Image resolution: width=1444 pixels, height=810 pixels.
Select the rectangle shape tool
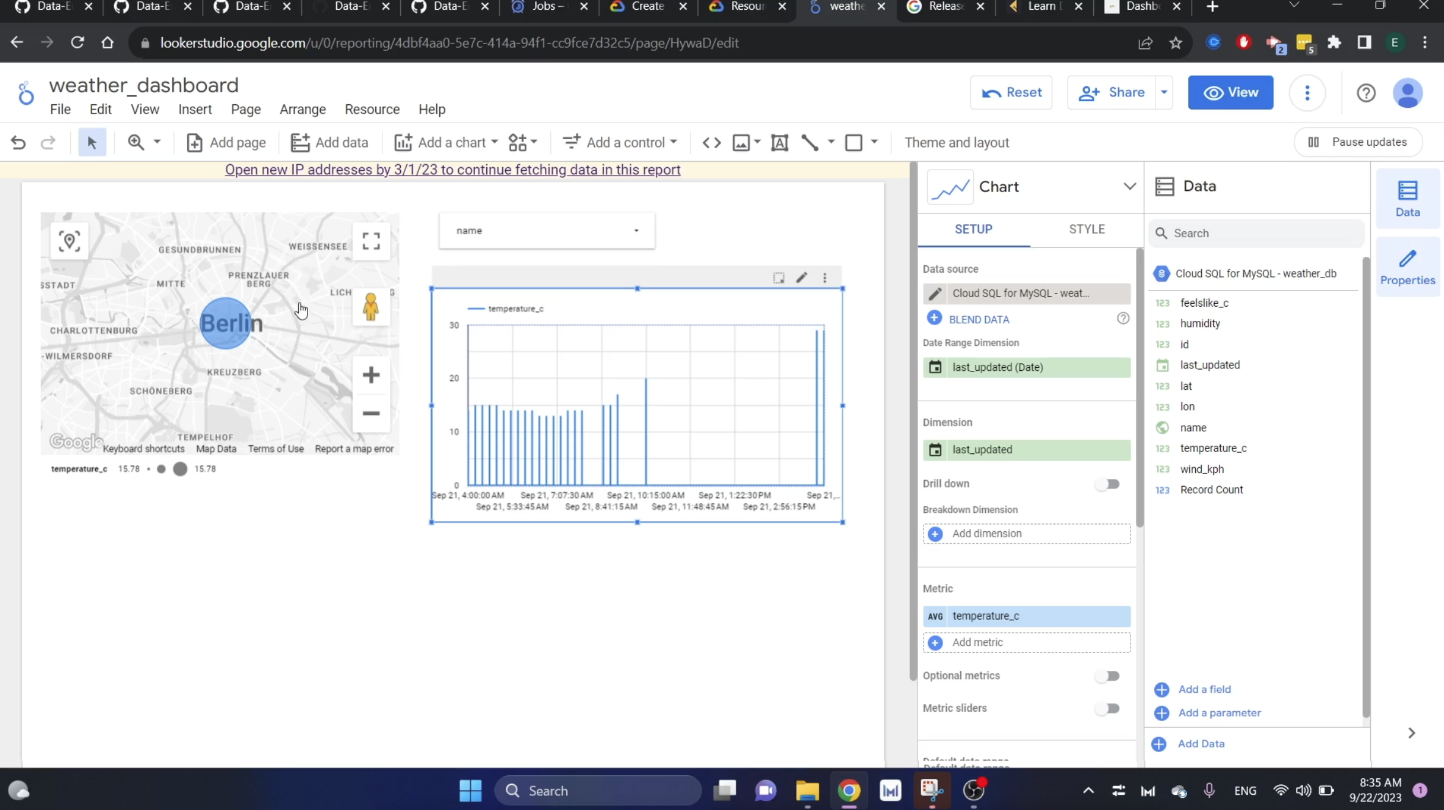pyautogui.click(x=853, y=143)
